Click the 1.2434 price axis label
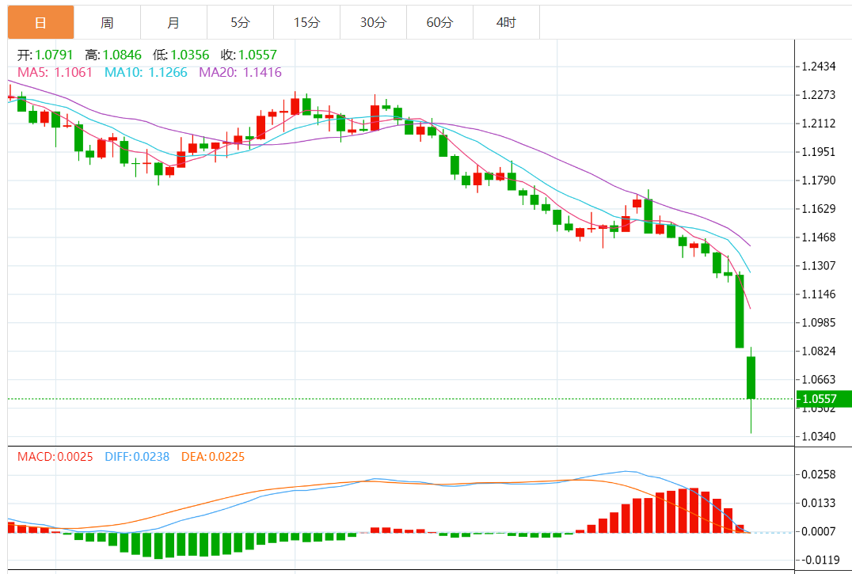The width and height of the screenshot is (852, 574). (818, 67)
